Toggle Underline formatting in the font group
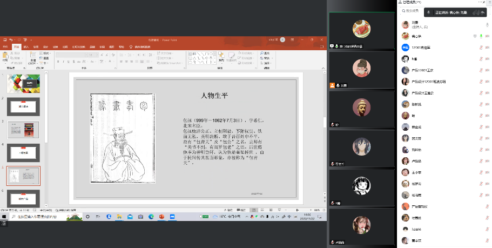This screenshot has height=248, width=492. click(67, 61)
